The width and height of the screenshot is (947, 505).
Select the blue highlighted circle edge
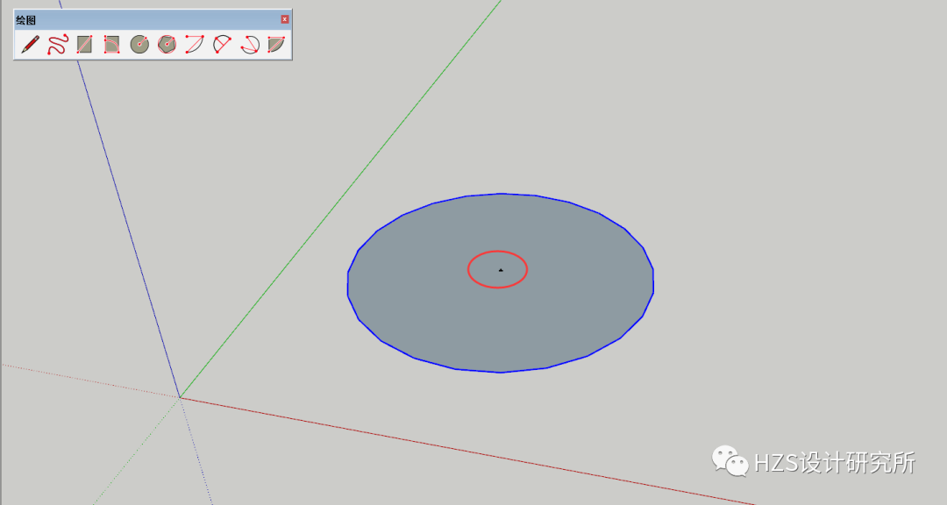(x=502, y=195)
